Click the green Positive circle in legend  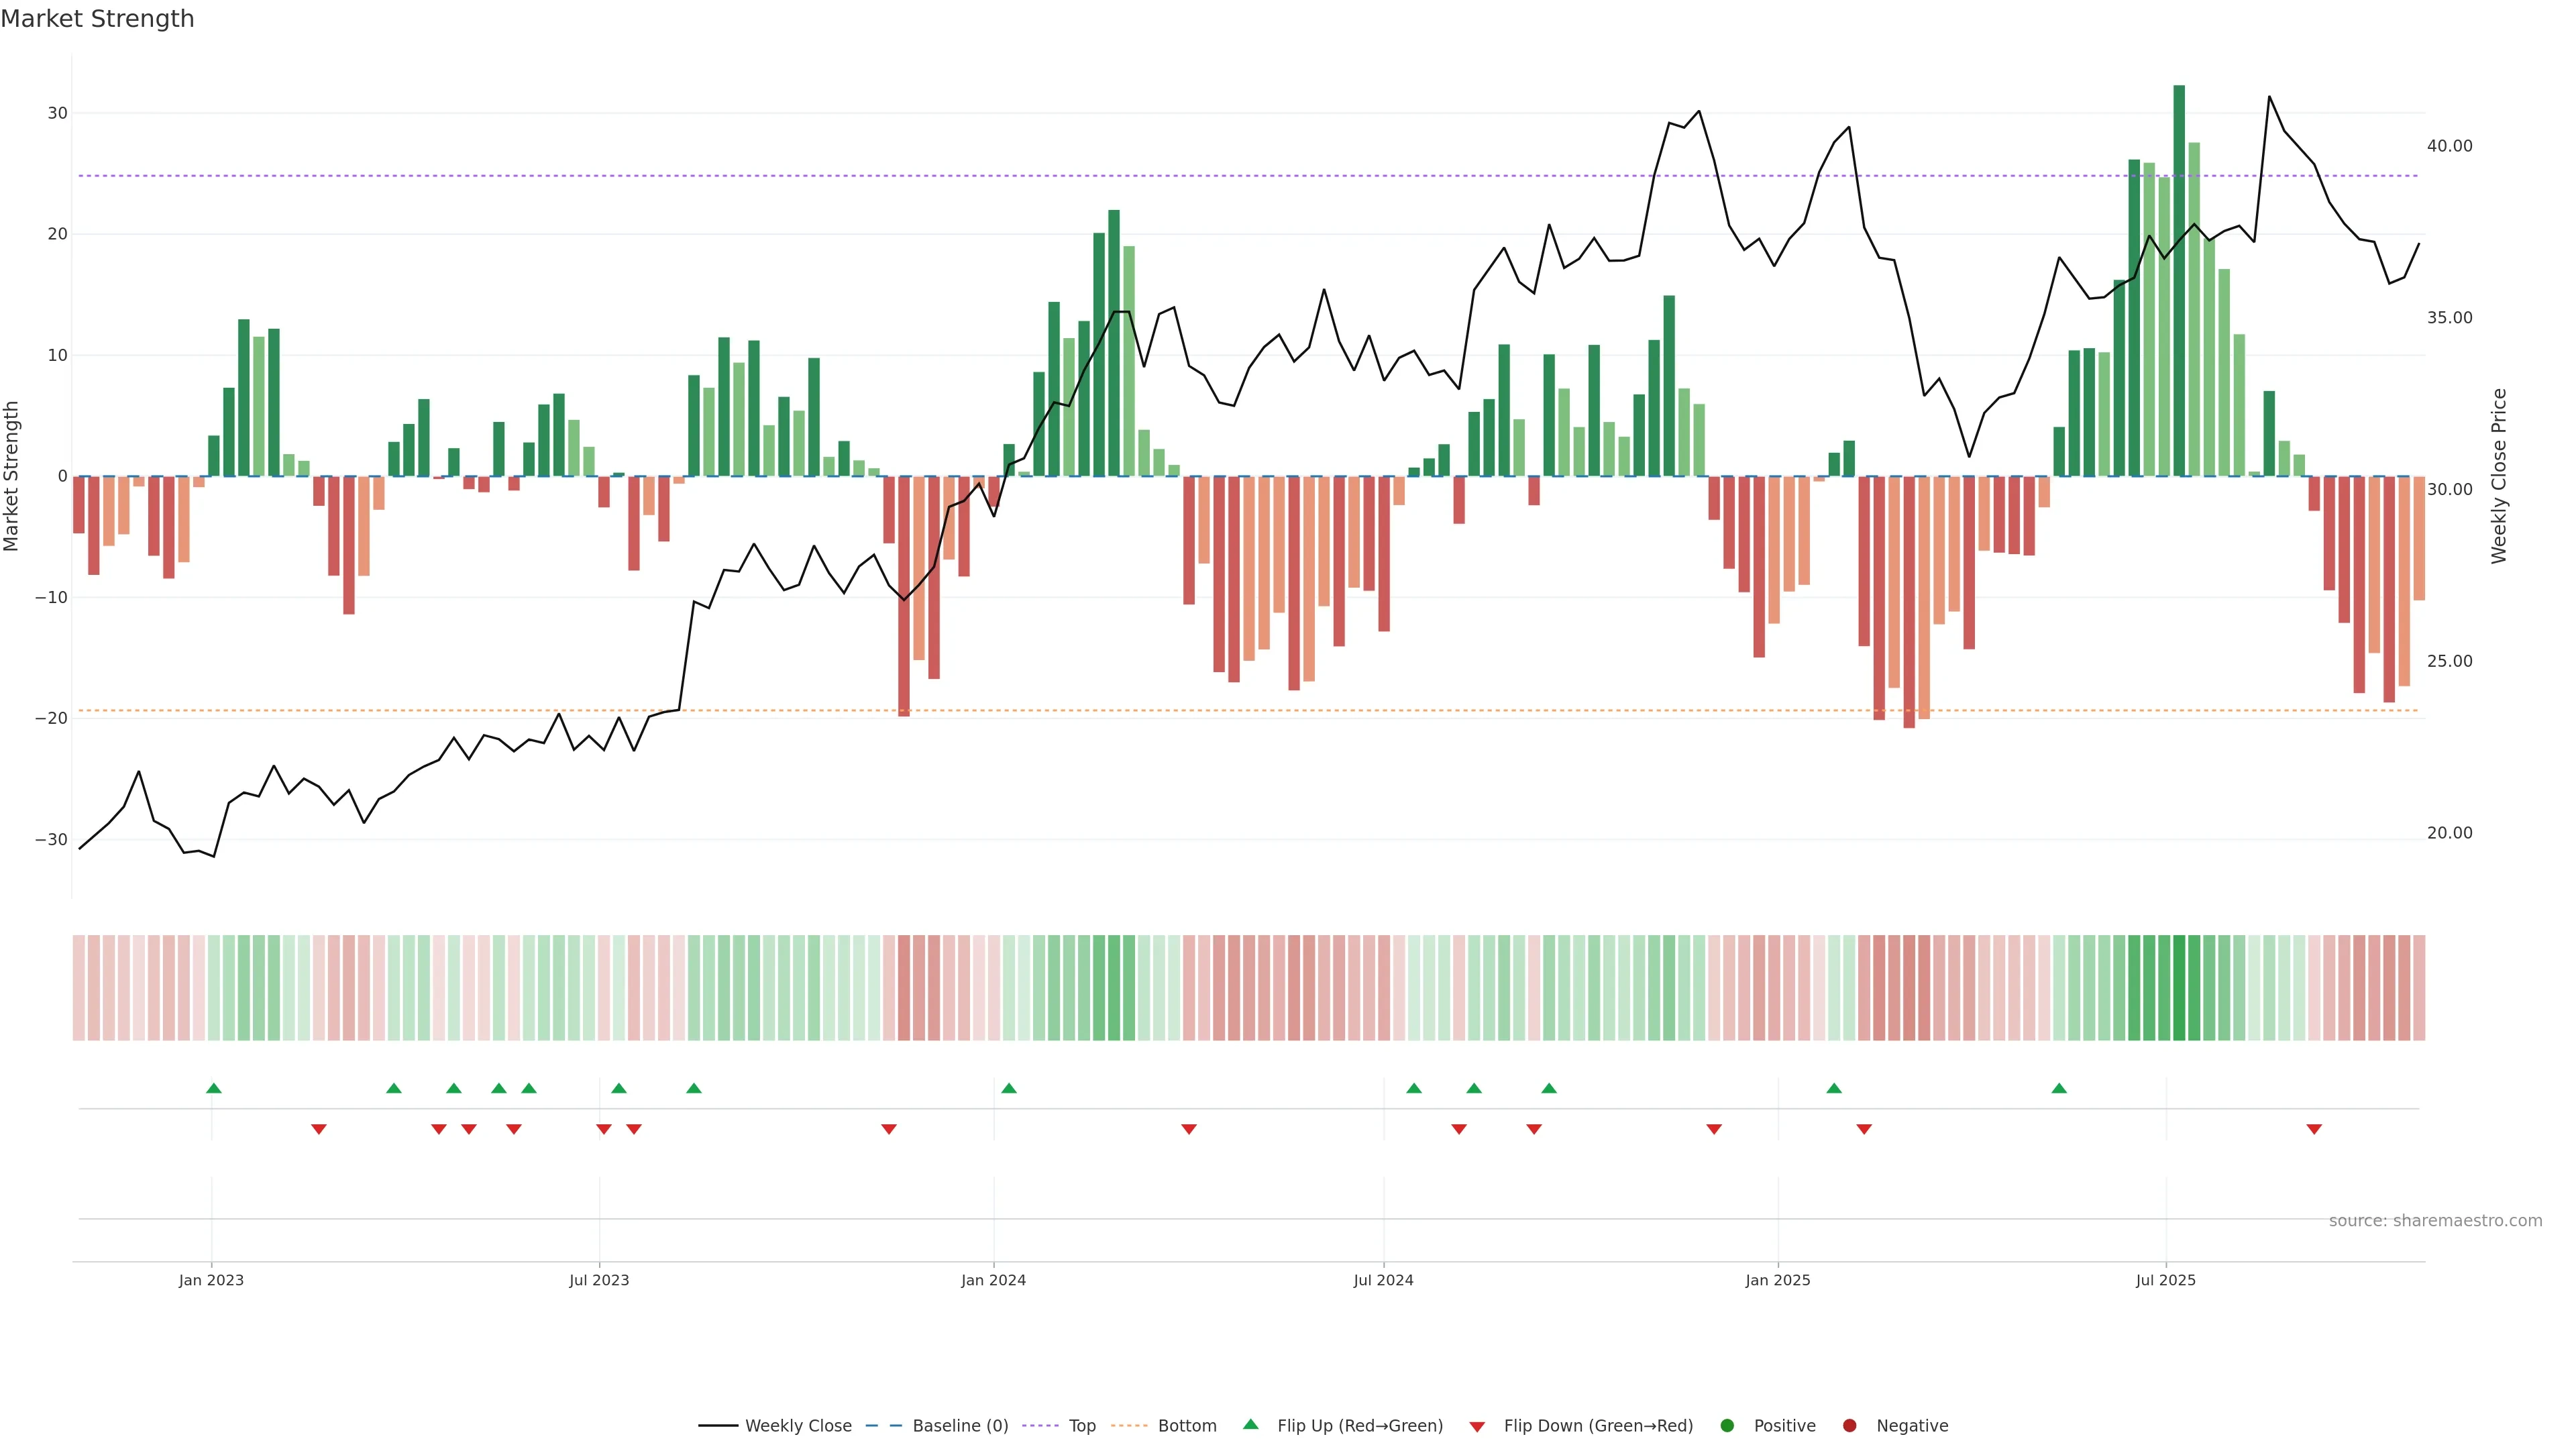[x=1727, y=1425]
